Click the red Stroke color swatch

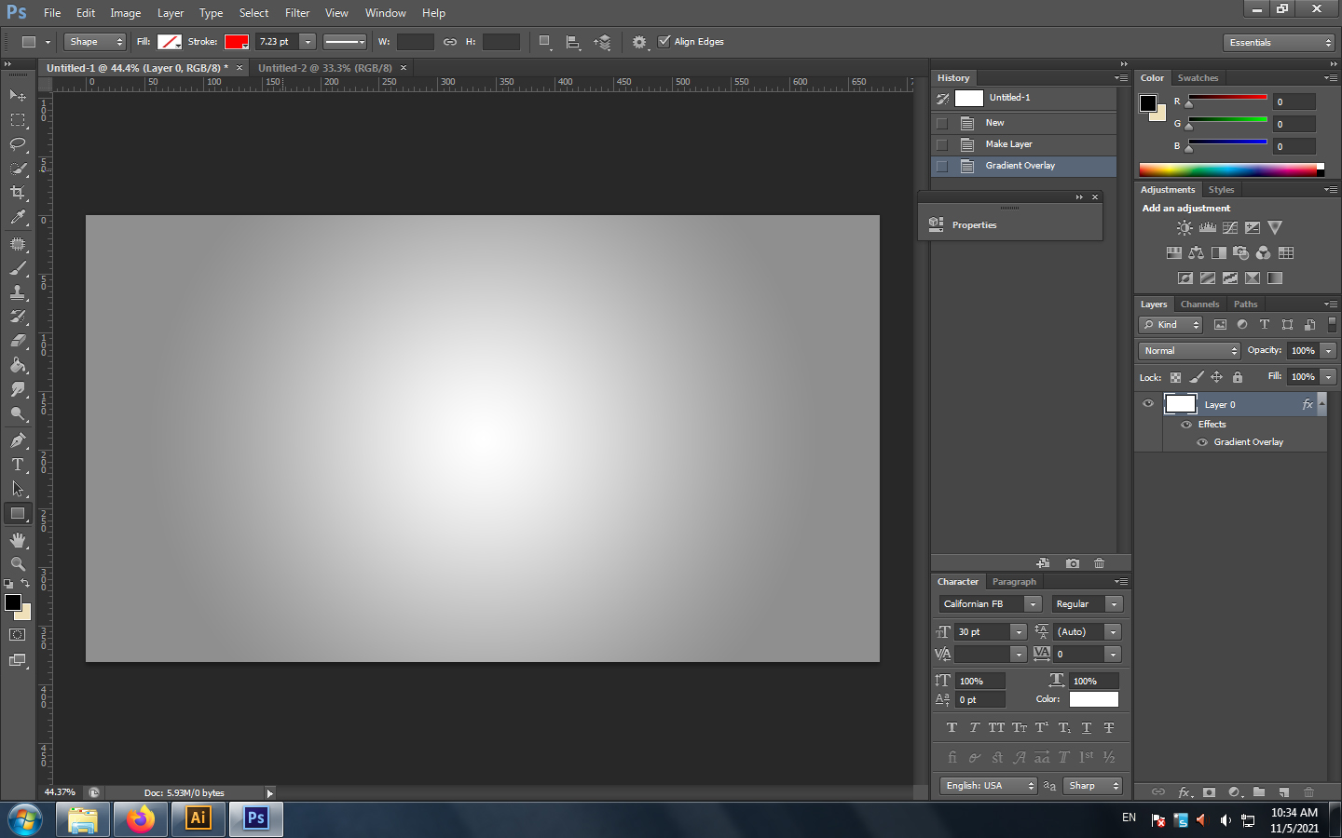coord(236,42)
